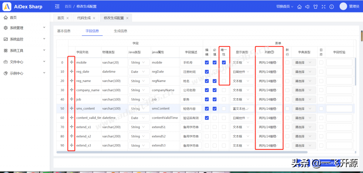
Task: Open Java类型 Date dropdown for reg_date row
Action: tap(139, 72)
